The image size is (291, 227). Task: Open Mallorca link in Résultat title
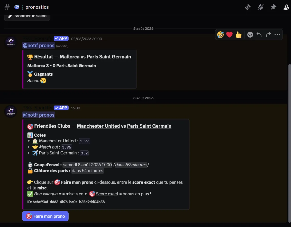(69, 57)
